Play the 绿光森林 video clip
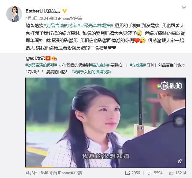Viewport: 192px width, 178px height. pos(105,122)
